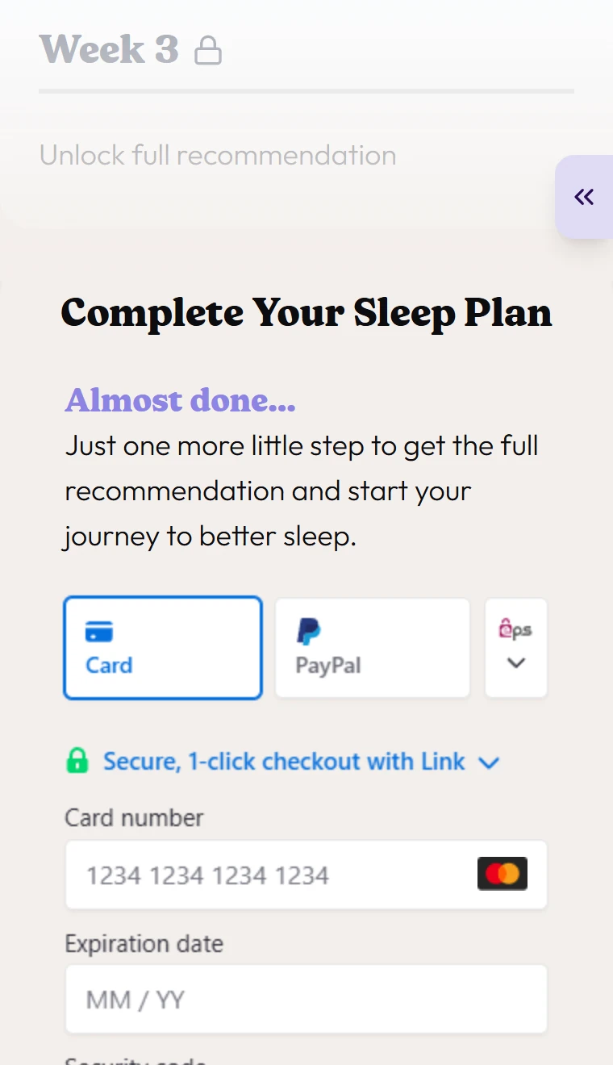
Task: Click Secure, 1-click checkout with Link
Action: [x=282, y=761]
